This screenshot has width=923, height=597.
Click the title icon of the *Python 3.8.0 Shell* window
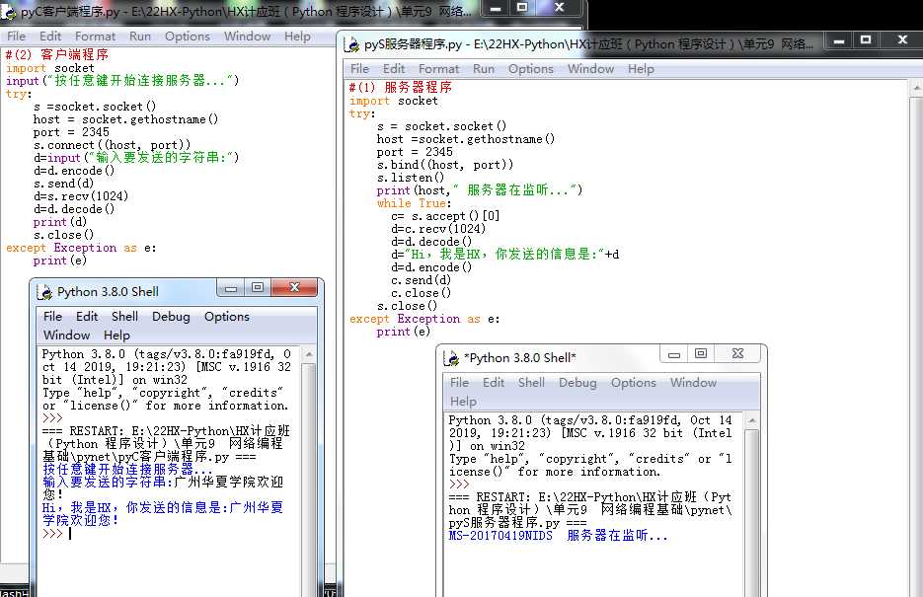point(450,357)
